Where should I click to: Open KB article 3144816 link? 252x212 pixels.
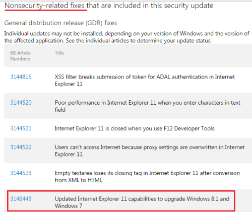(x=21, y=77)
